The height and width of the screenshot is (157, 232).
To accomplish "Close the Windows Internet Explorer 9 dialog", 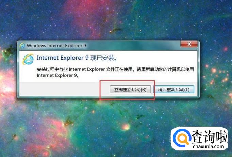I will tap(189, 44).
